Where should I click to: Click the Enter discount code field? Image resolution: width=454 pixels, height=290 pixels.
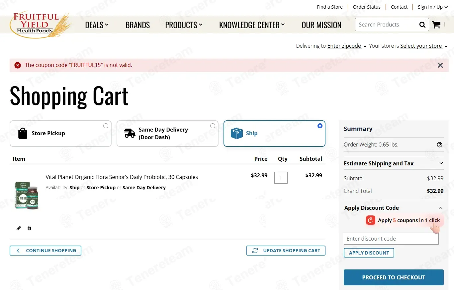[x=391, y=239]
